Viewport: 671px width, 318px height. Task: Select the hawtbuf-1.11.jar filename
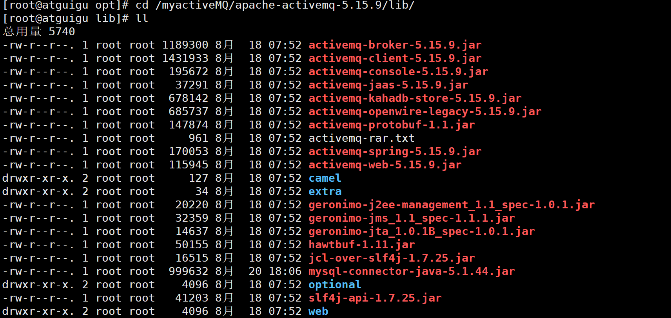coord(362,245)
